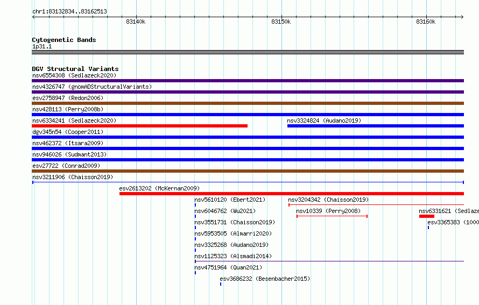This screenshot has width=479, height=305.
Task: Click the esv2613202 (McKernan2009) label text
Action: (159, 188)
